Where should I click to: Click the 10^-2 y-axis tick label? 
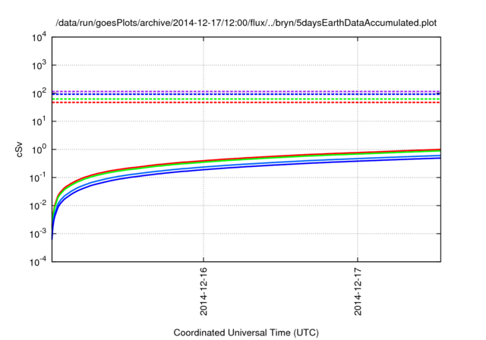38,206
